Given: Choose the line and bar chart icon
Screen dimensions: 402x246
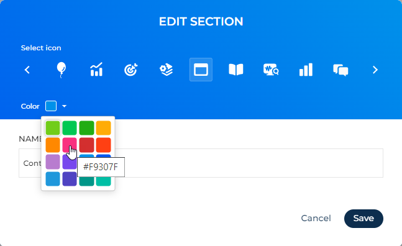Looking at the screenshot, I should pos(96,70).
